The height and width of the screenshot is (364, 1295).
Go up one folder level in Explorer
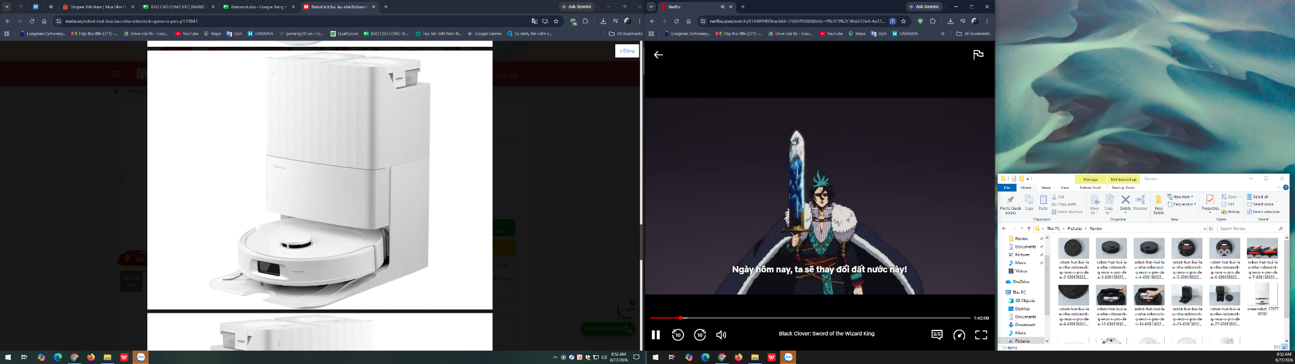tap(1029, 228)
